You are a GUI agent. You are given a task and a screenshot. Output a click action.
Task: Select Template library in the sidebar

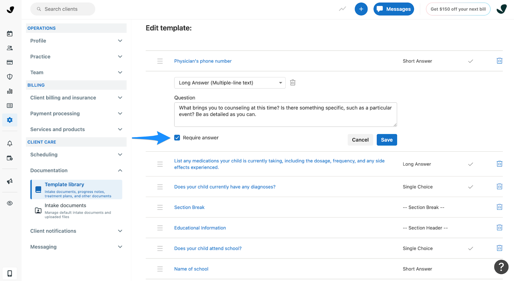pyautogui.click(x=76, y=189)
